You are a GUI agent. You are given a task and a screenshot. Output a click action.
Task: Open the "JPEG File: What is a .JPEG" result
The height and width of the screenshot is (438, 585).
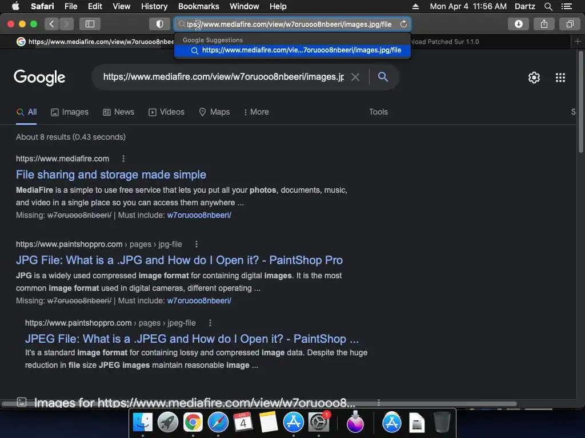[x=192, y=339]
